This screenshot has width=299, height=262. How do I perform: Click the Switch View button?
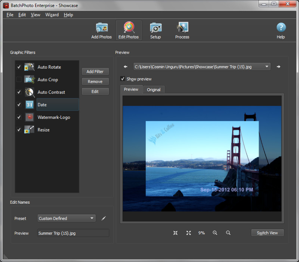267,233
